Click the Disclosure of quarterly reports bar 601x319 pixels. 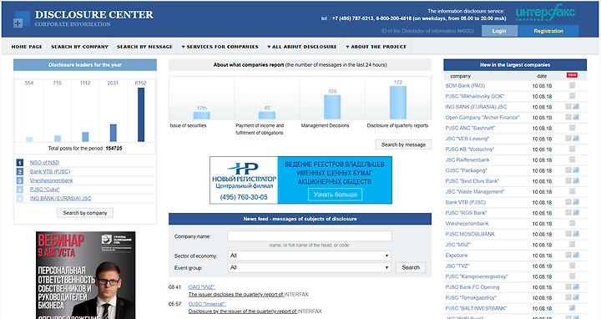[398, 103]
